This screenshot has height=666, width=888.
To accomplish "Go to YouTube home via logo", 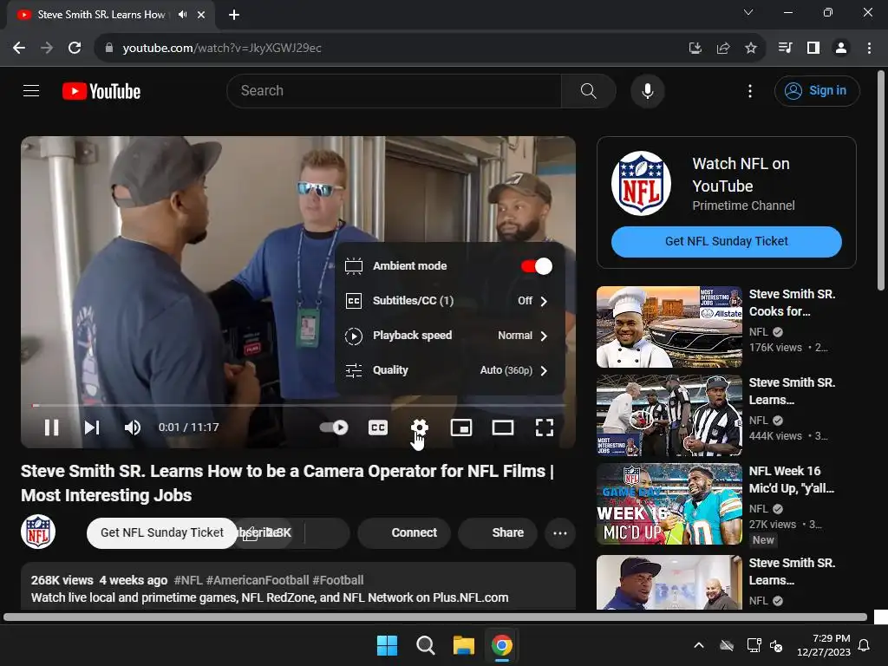I will 101,91.
